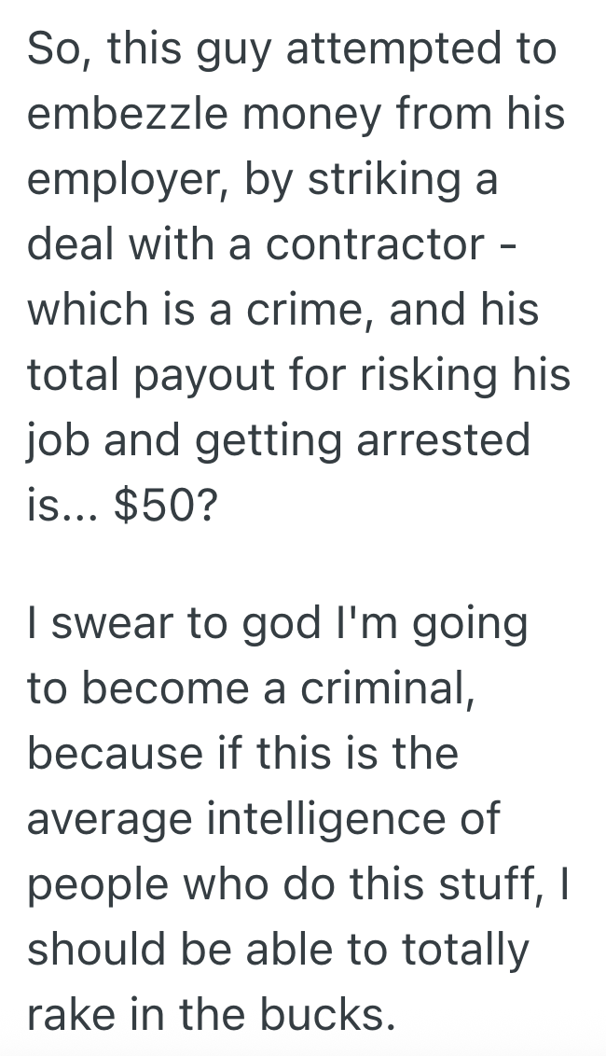
Task: Click the word "contractor" in the first paragraph
Action: [376, 244]
